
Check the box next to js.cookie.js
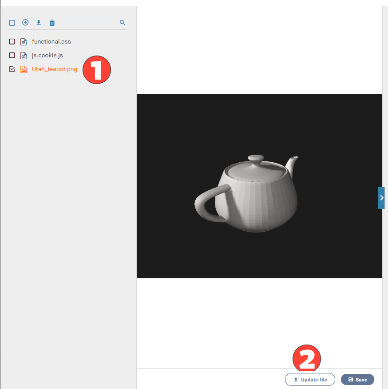pyautogui.click(x=12, y=55)
